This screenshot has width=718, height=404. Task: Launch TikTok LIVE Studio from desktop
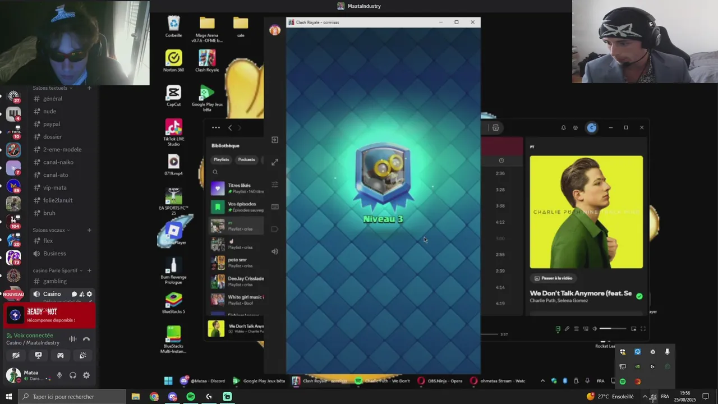173,132
